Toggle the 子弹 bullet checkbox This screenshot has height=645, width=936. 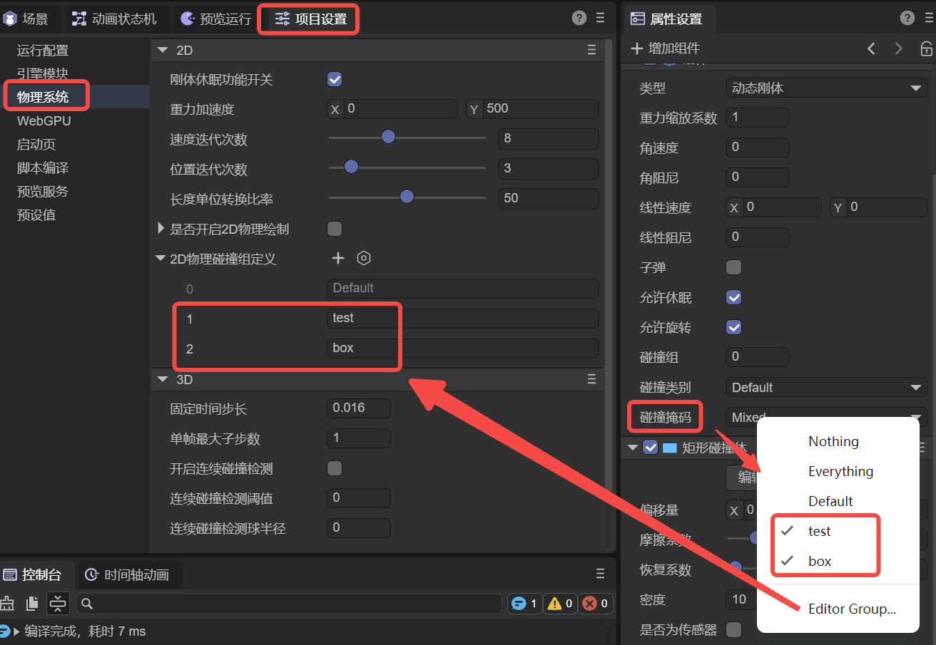click(733, 267)
